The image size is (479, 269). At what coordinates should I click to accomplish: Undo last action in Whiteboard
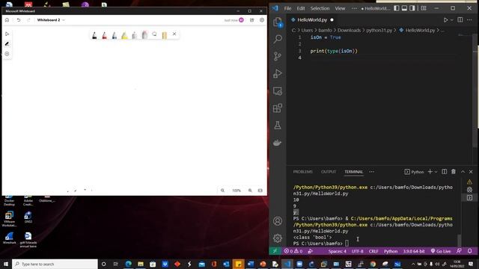coord(19,20)
